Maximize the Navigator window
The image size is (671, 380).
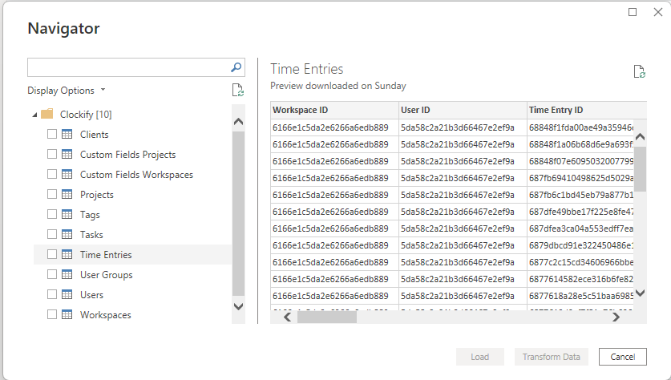(633, 12)
